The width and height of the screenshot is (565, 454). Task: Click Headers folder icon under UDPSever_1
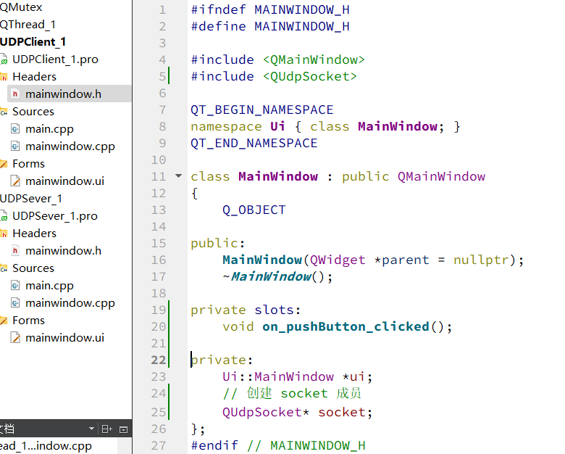coord(4,234)
